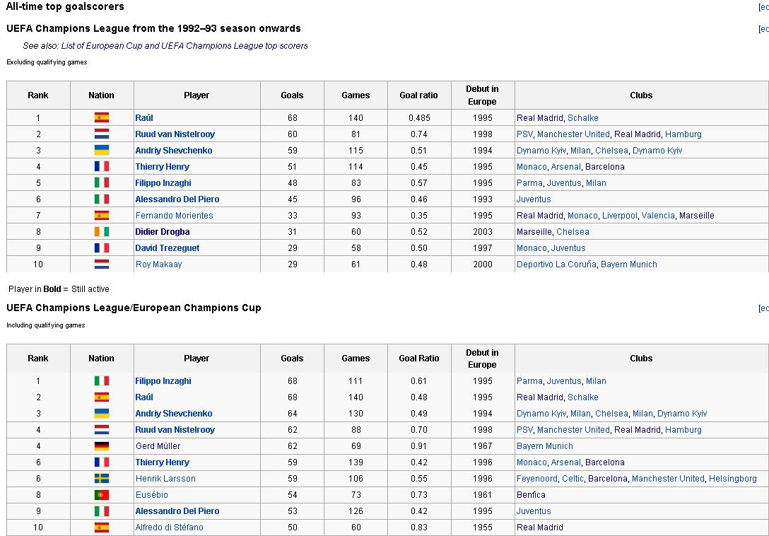Open the Alfredo di Stéfano link

coord(169,528)
